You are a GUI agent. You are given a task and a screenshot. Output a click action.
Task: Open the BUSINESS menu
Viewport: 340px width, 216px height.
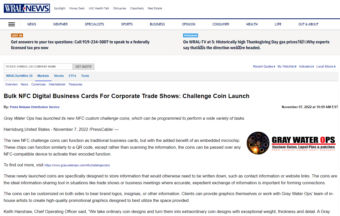click(x=157, y=24)
